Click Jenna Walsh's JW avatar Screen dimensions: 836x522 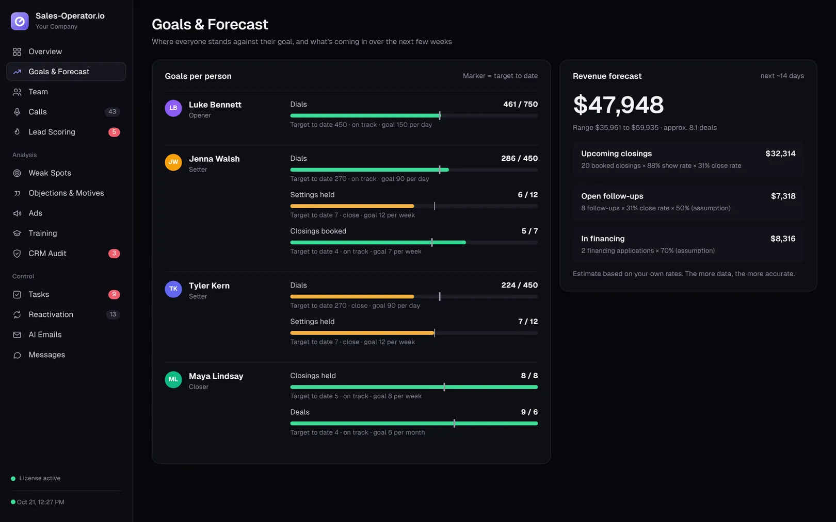point(173,162)
